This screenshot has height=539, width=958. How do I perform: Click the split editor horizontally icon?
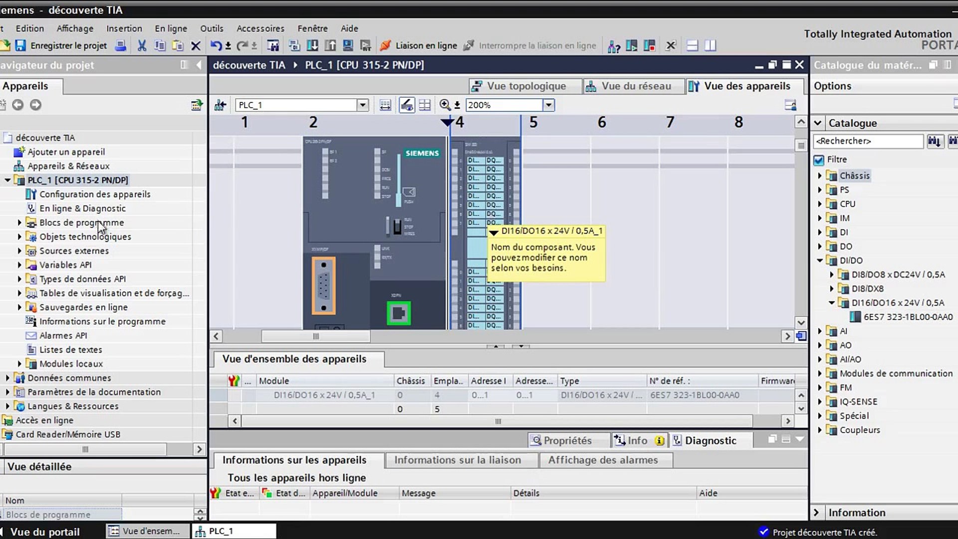[x=692, y=45]
